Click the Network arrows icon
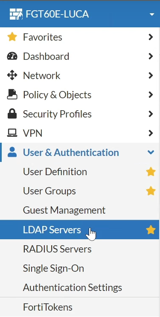 point(12,76)
